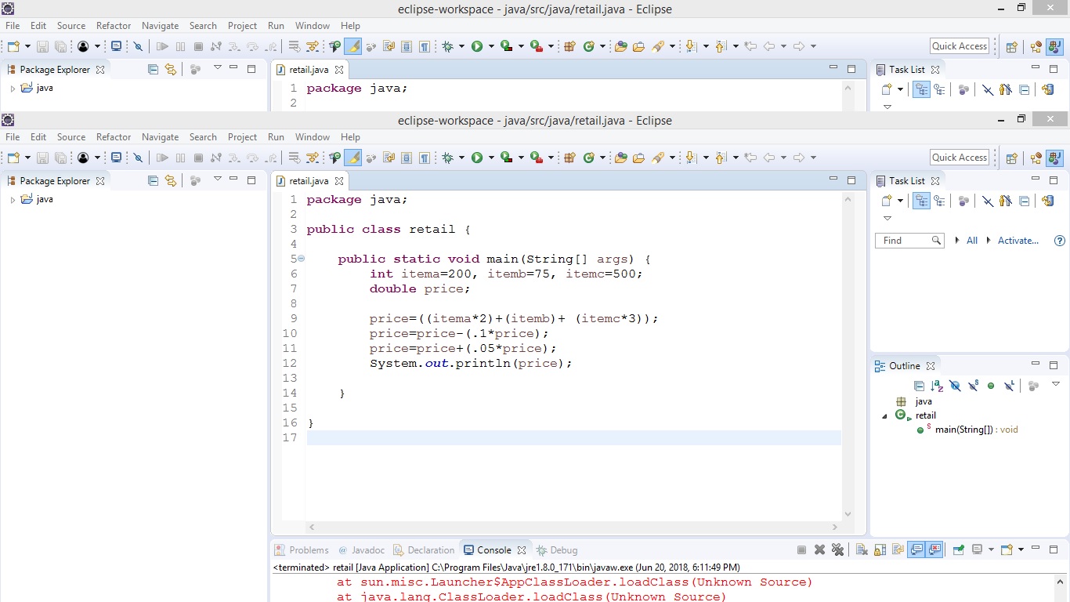1070x602 pixels.
Task: Click Hide Local Types icon in Outline
Action: [x=1009, y=386]
